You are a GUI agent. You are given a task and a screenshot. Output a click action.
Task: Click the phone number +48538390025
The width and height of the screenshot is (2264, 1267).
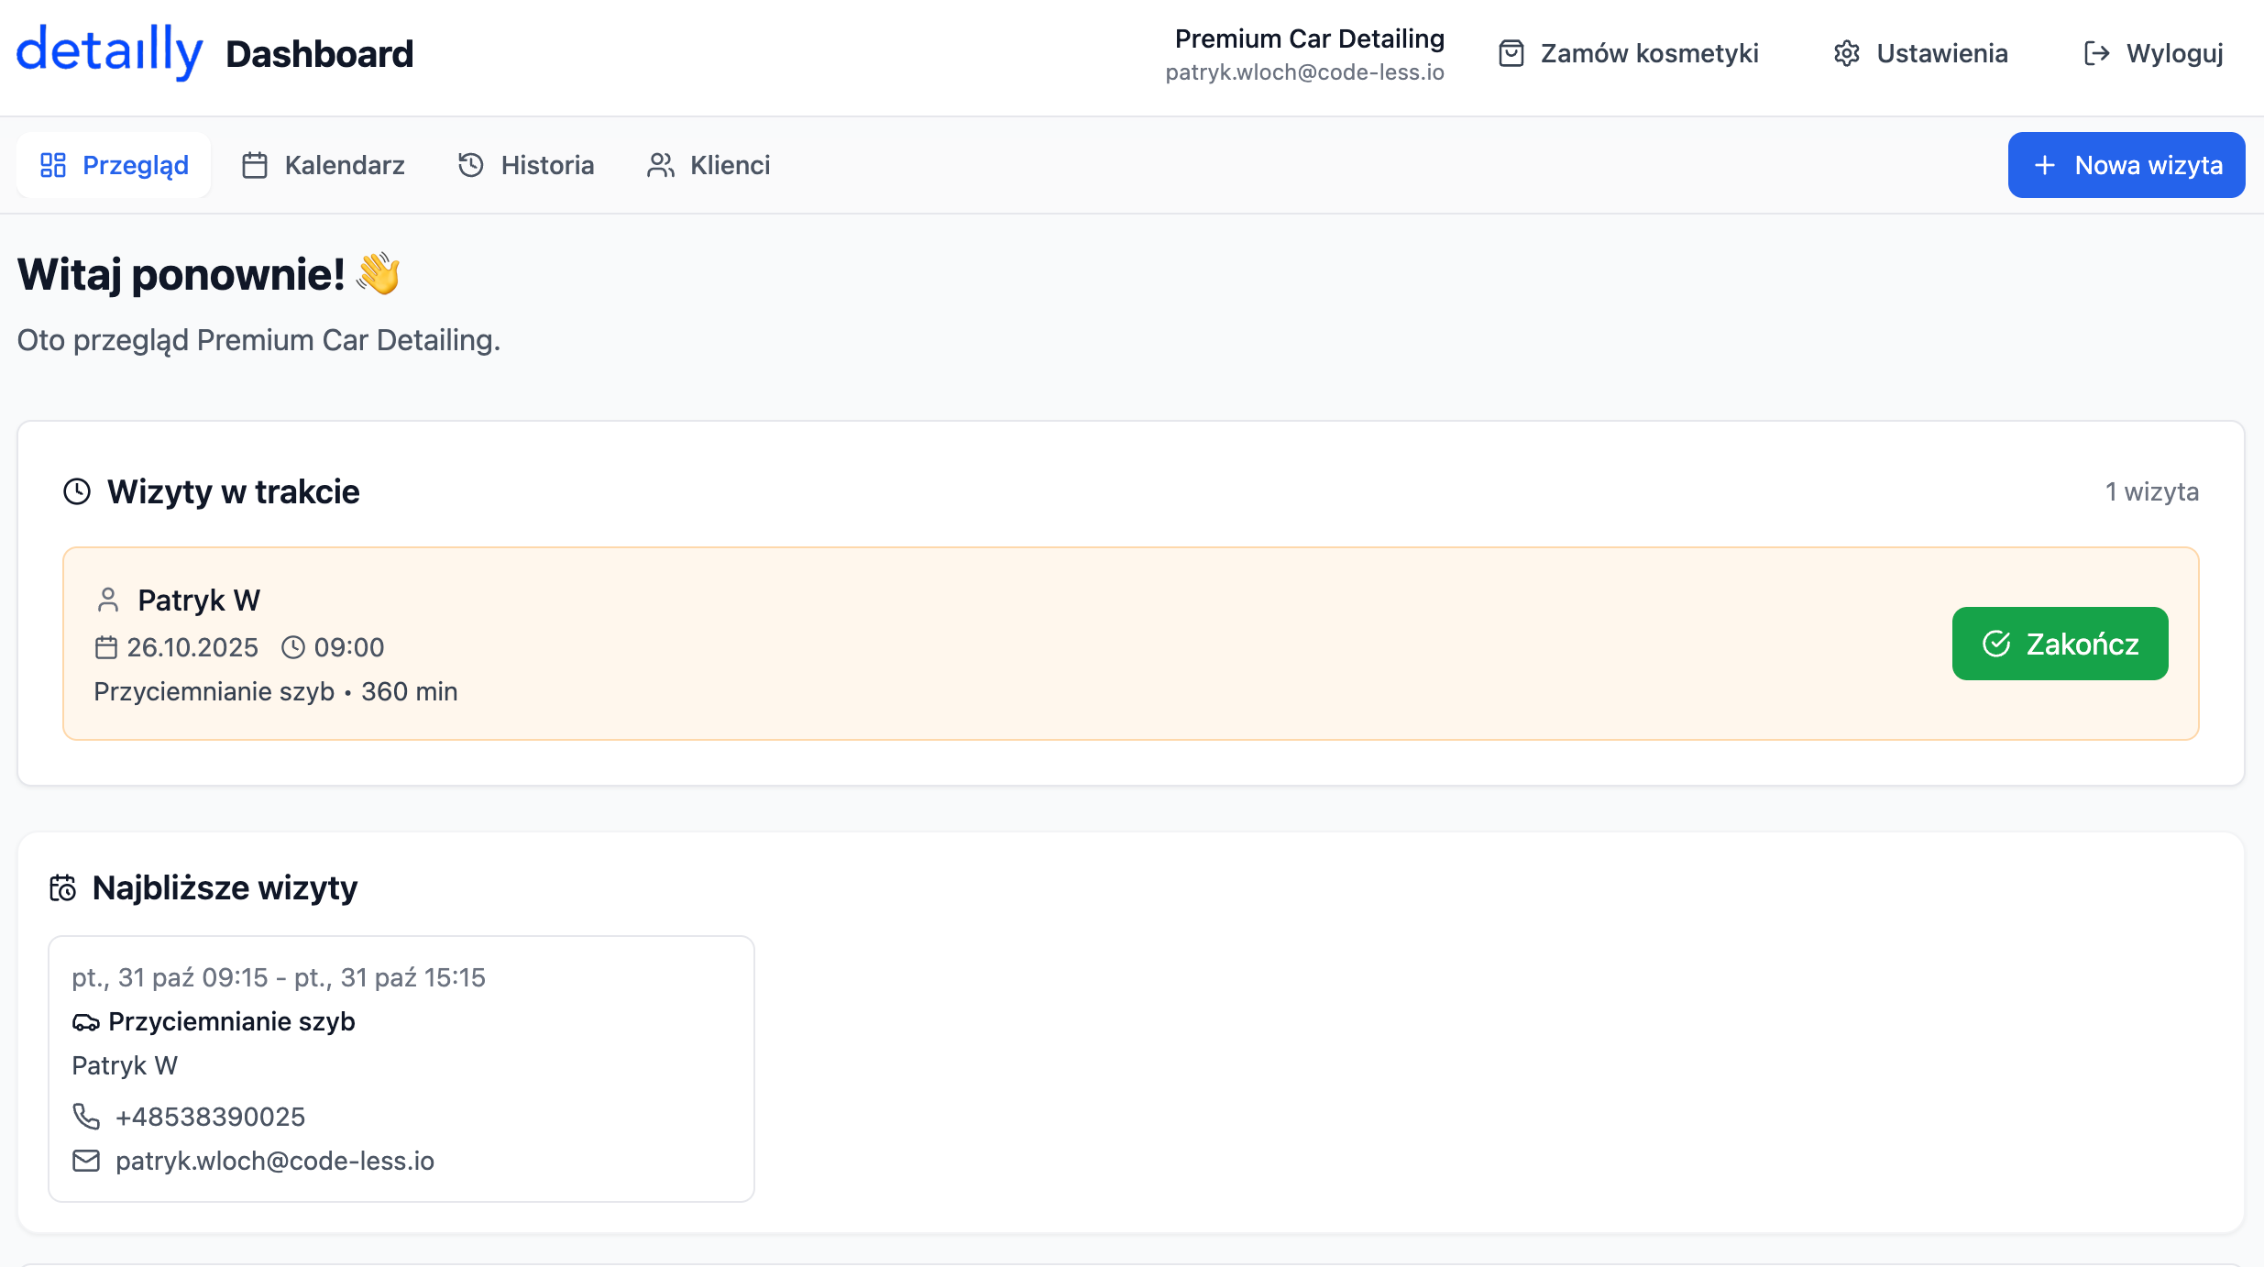[x=210, y=1117]
